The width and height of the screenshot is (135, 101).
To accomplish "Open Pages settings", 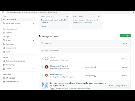I will (x=8, y=52).
